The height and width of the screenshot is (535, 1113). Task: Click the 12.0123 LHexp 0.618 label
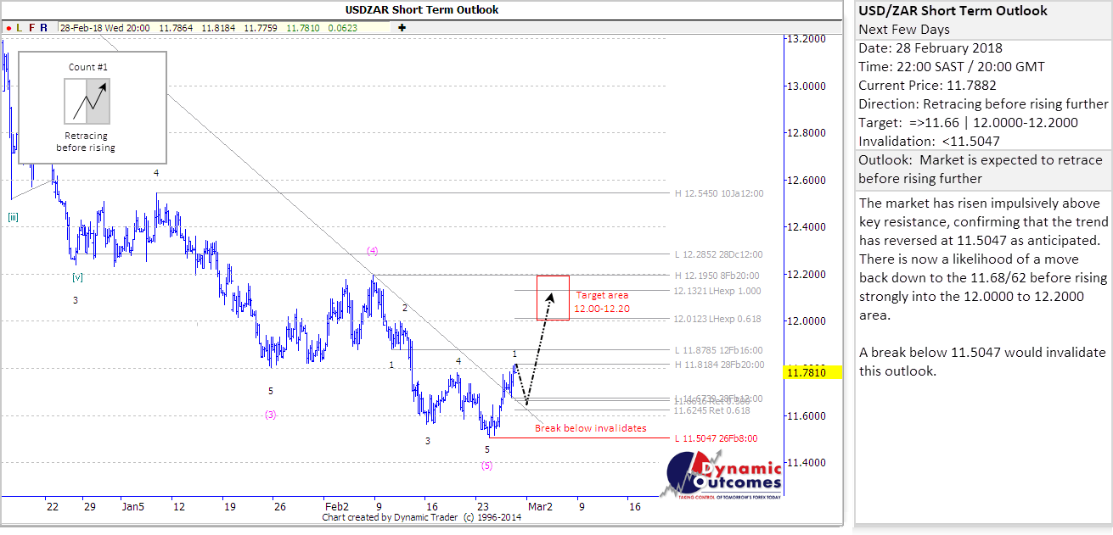pos(717,319)
